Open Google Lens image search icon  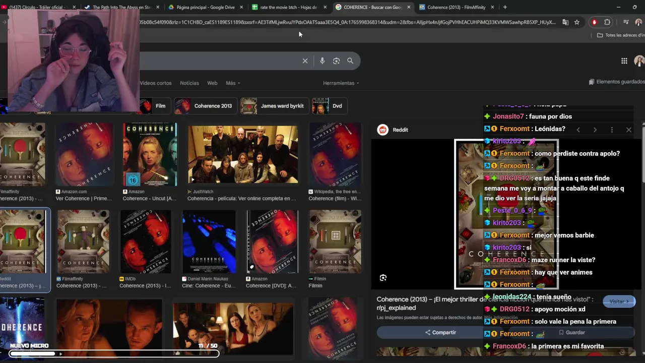click(x=336, y=60)
